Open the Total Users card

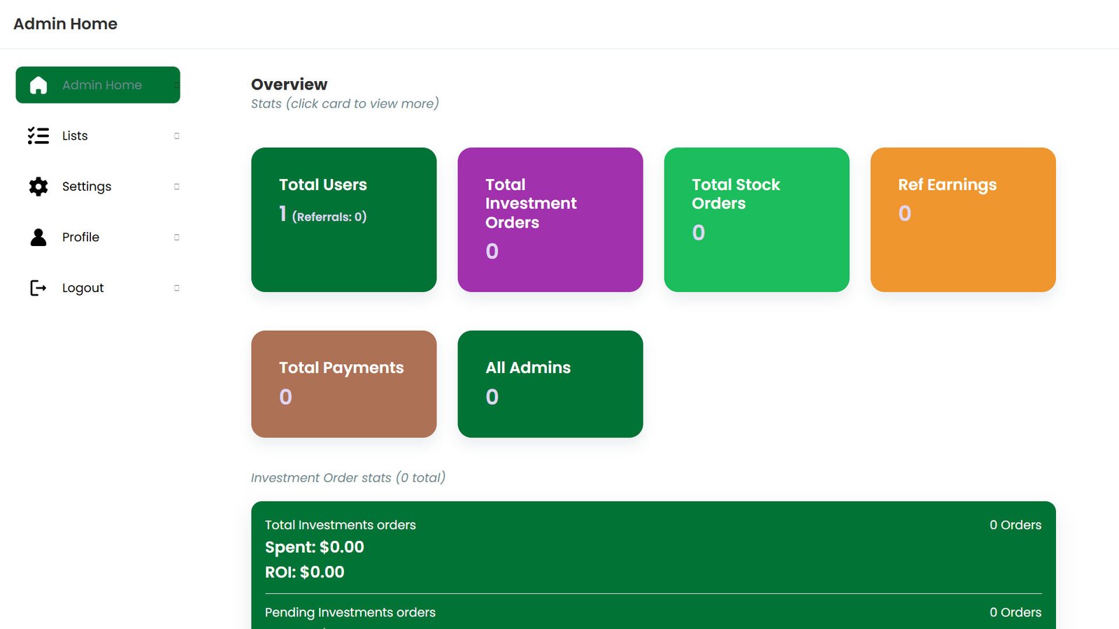(344, 219)
